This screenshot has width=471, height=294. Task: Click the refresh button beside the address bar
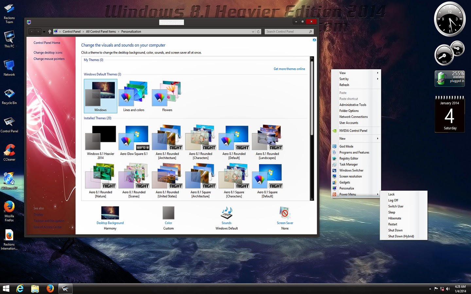click(x=258, y=32)
